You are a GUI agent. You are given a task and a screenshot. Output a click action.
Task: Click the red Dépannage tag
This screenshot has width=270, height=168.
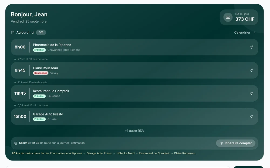point(41,73)
